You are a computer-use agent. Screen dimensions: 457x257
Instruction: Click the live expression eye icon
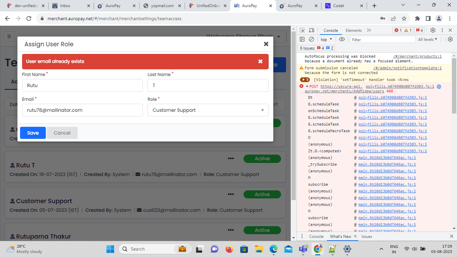tap(342, 39)
